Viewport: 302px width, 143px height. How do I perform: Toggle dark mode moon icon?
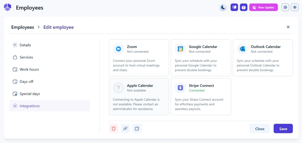coord(223,7)
